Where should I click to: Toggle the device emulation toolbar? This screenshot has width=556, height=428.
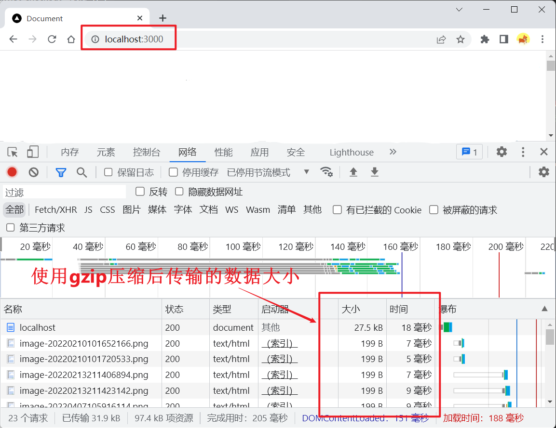click(x=32, y=152)
